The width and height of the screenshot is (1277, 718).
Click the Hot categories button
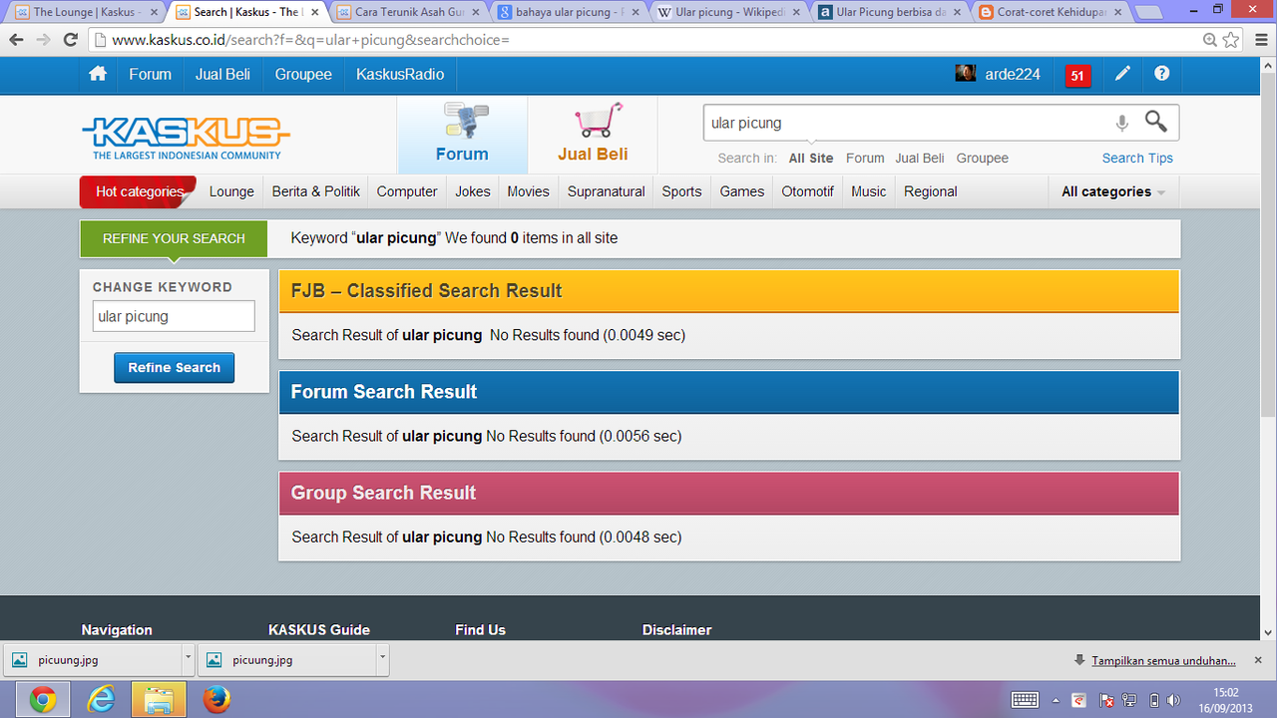pyautogui.click(x=139, y=191)
